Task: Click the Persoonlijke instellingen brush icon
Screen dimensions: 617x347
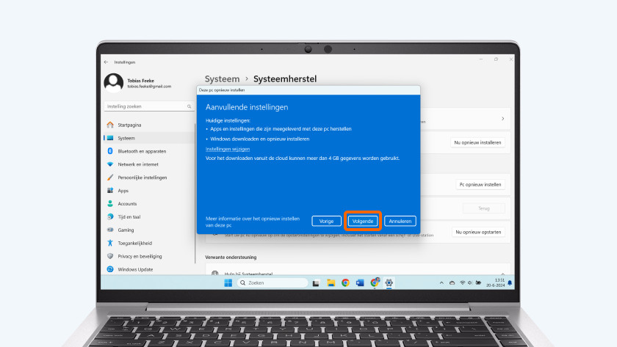Action: pos(110,178)
